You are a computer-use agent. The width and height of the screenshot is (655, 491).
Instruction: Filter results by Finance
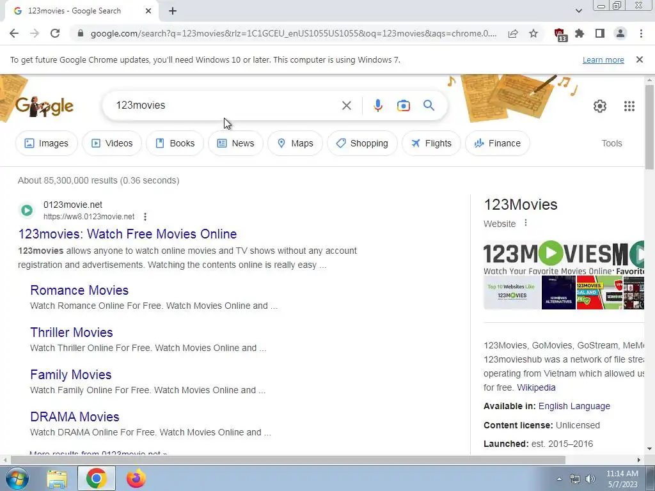pyautogui.click(x=498, y=143)
